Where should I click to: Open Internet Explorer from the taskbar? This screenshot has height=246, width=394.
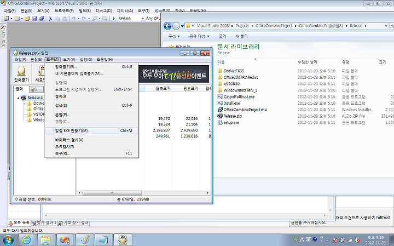26,240
